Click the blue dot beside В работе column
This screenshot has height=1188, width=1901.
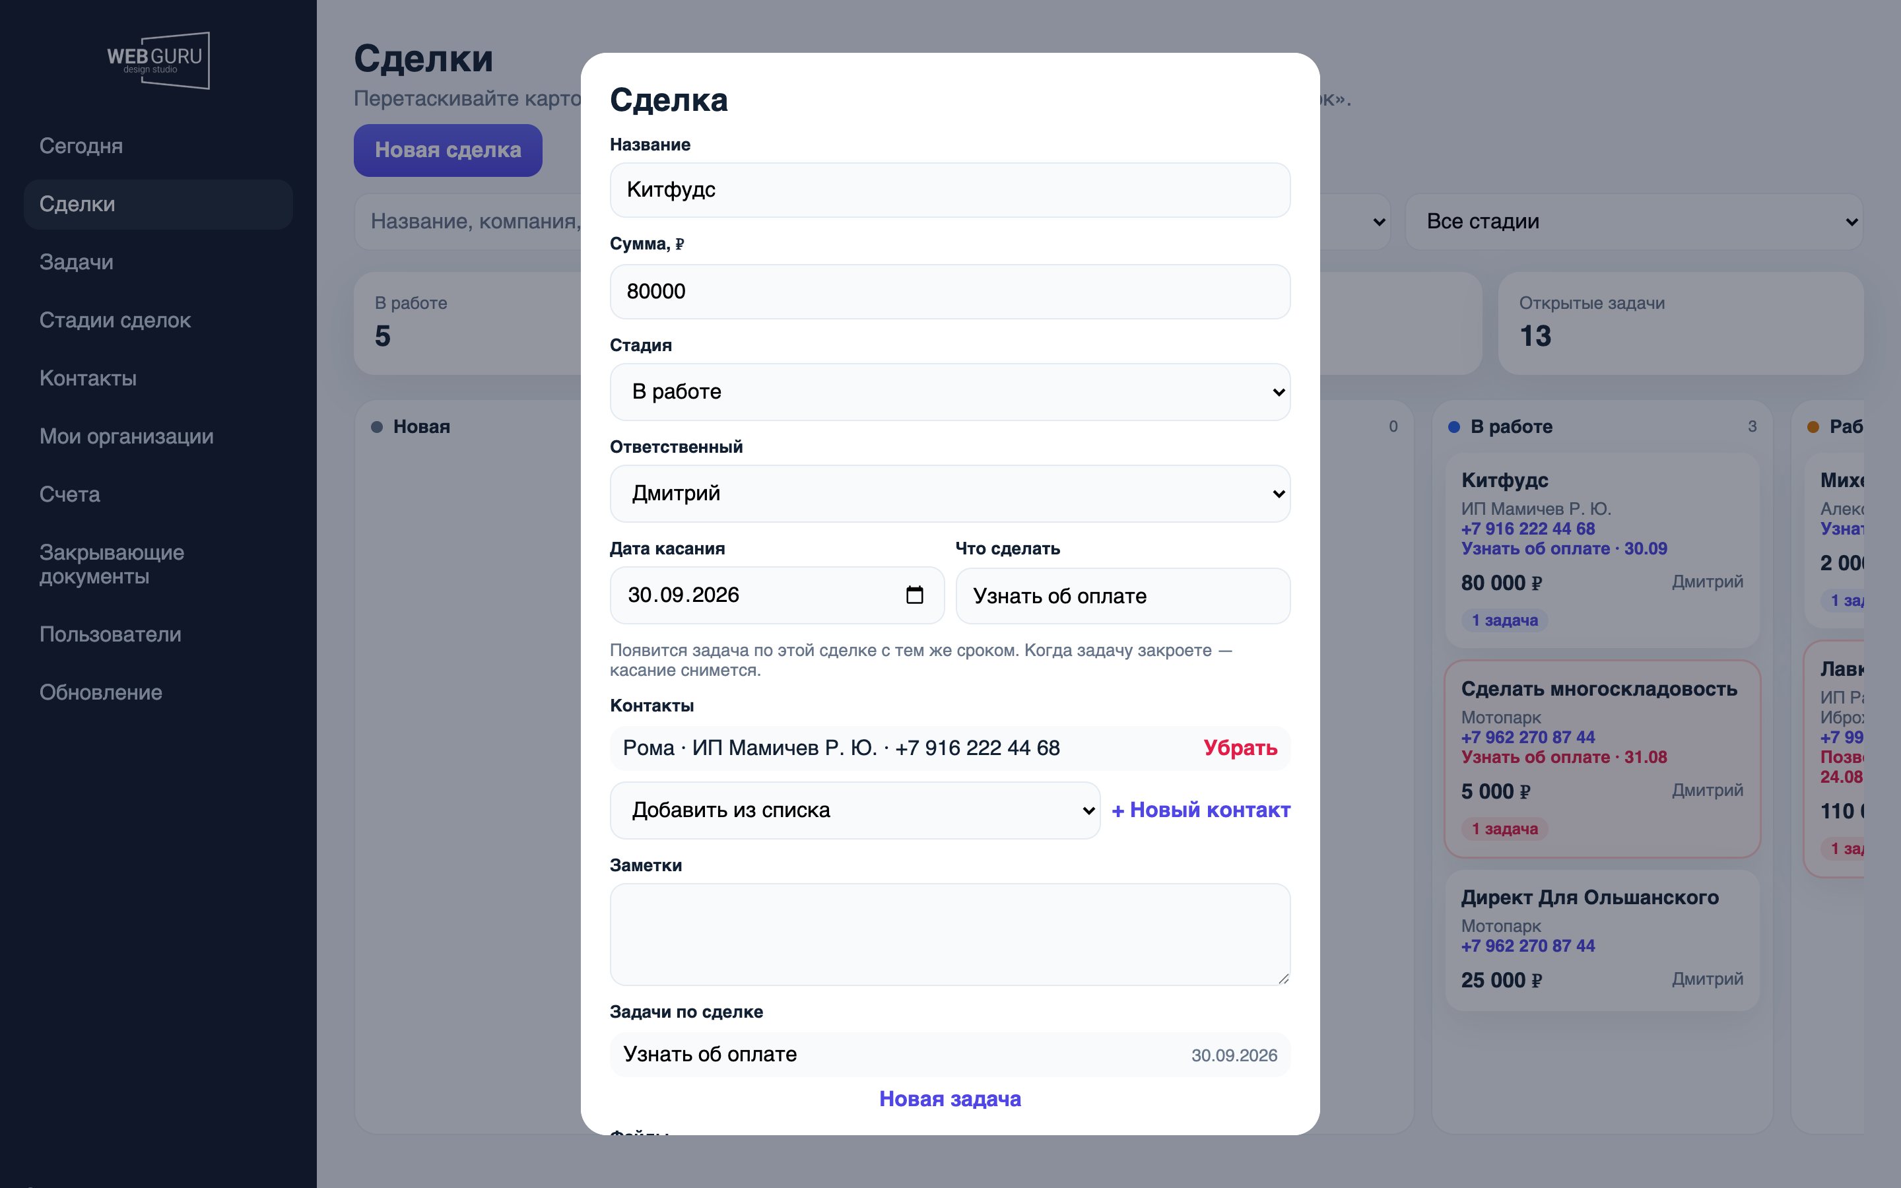click(x=1454, y=426)
